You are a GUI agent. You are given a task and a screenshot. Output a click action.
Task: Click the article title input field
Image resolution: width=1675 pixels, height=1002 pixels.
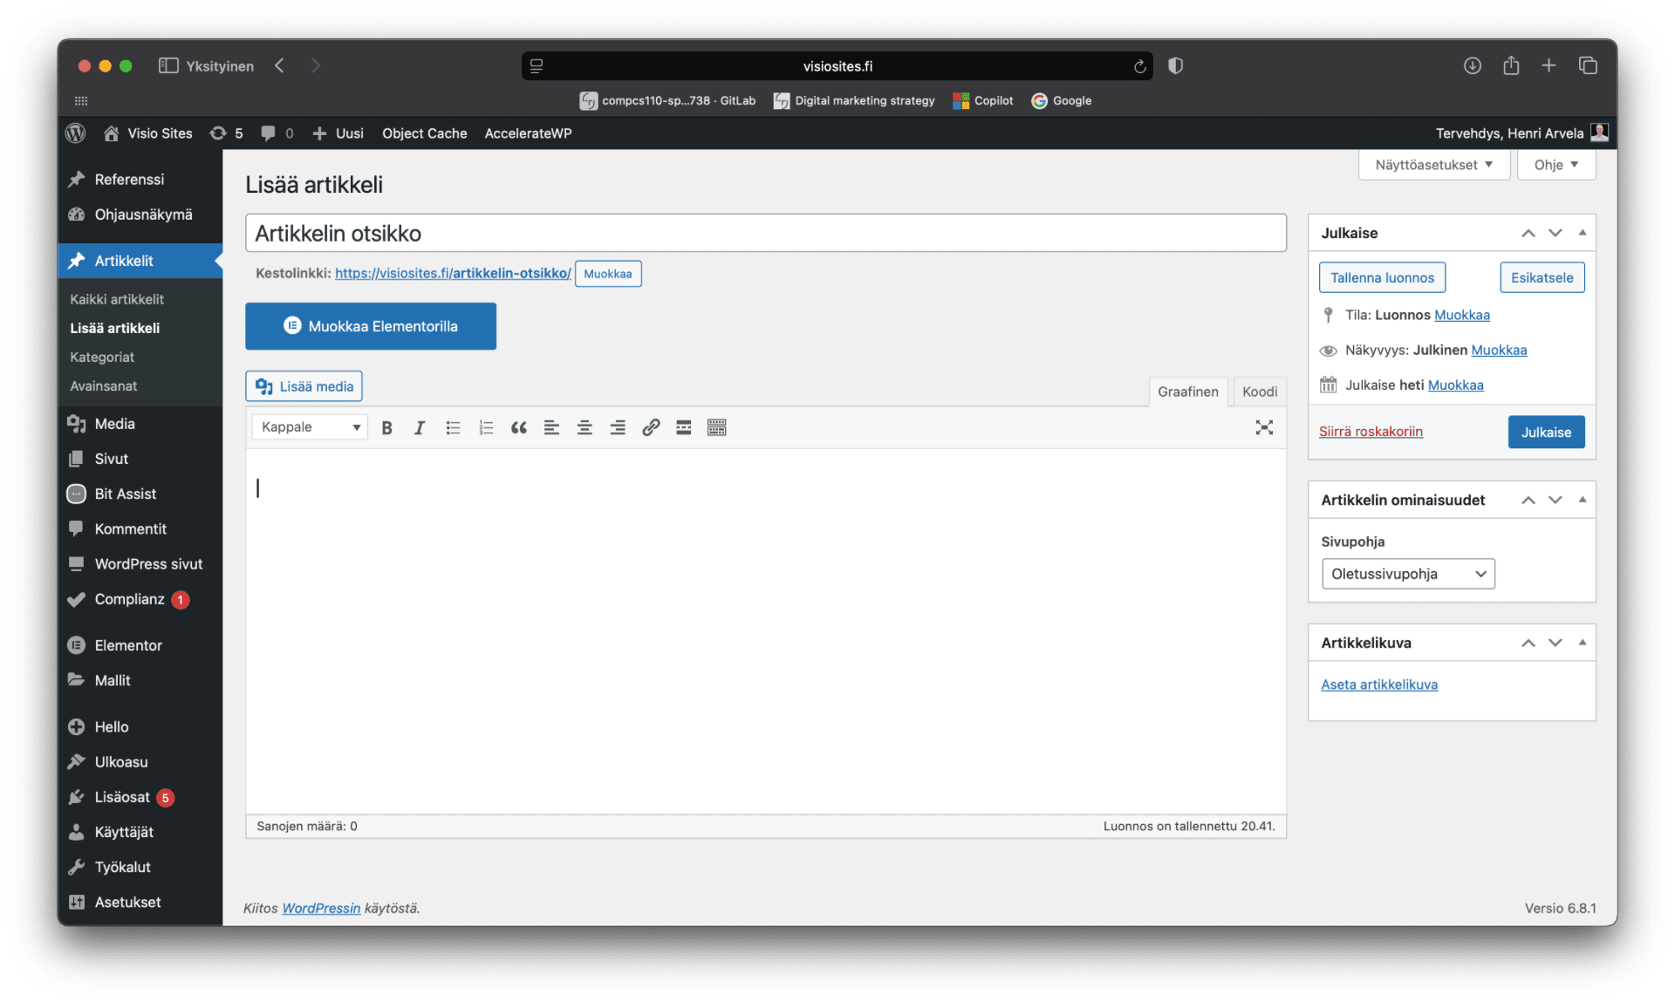coord(765,234)
